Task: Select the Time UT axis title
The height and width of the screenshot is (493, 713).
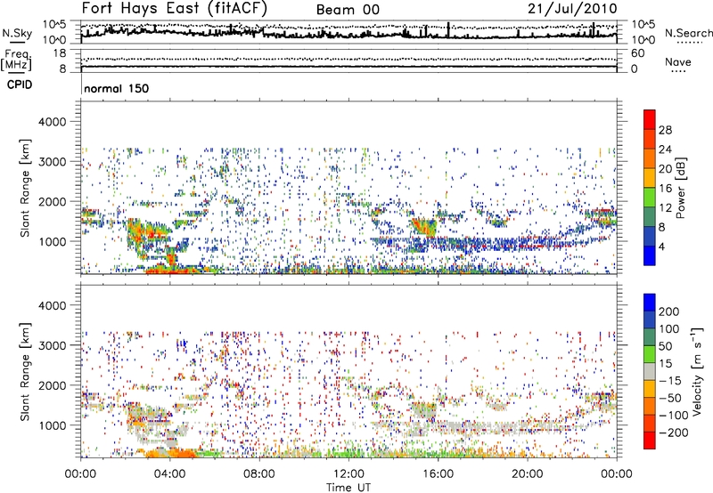Action: click(348, 488)
